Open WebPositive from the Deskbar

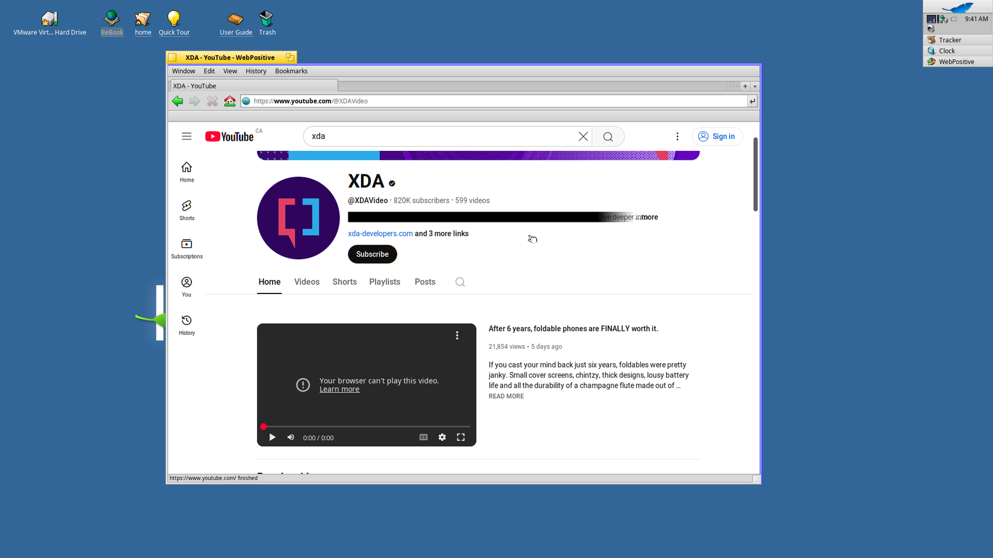(x=956, y=61)
